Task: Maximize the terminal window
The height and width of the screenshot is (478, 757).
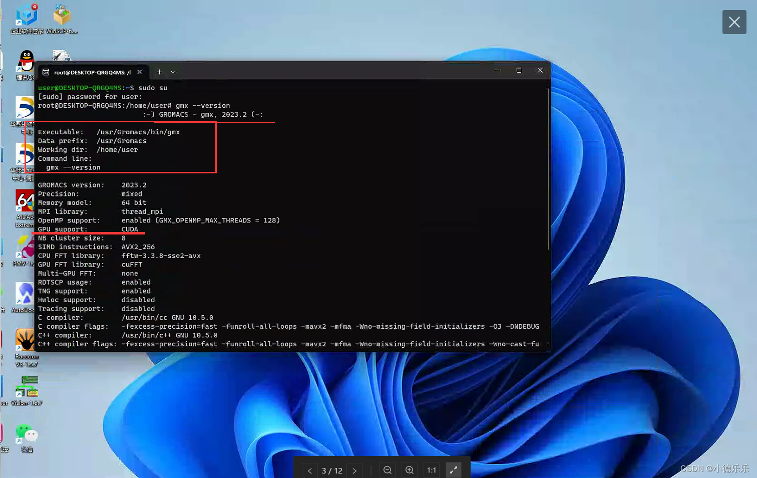Action: [x=519, y=71]
